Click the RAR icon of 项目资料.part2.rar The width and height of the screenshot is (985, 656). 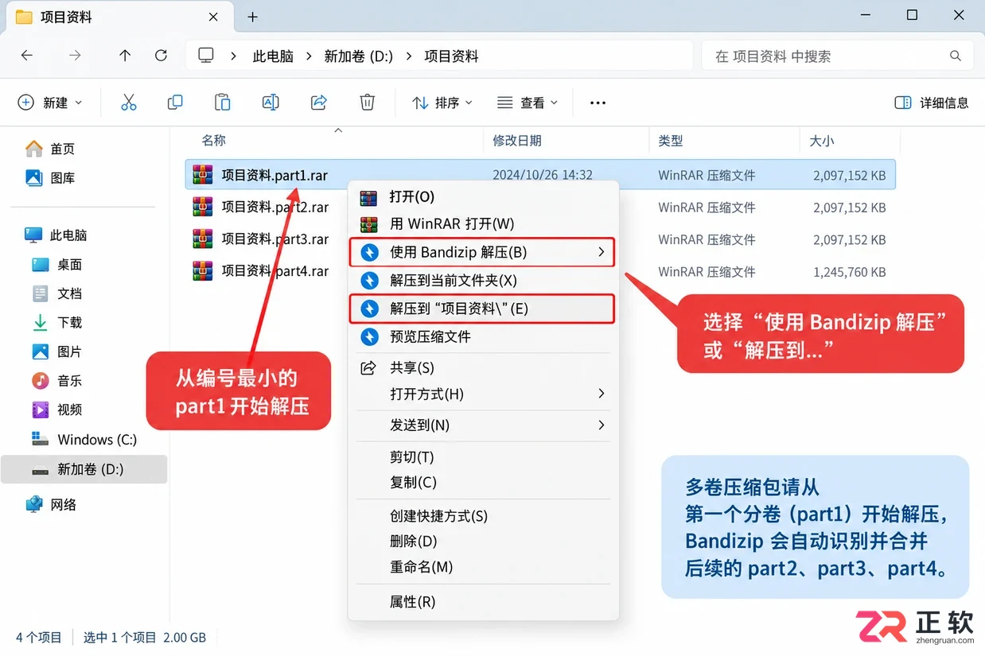tap(203, 207)
